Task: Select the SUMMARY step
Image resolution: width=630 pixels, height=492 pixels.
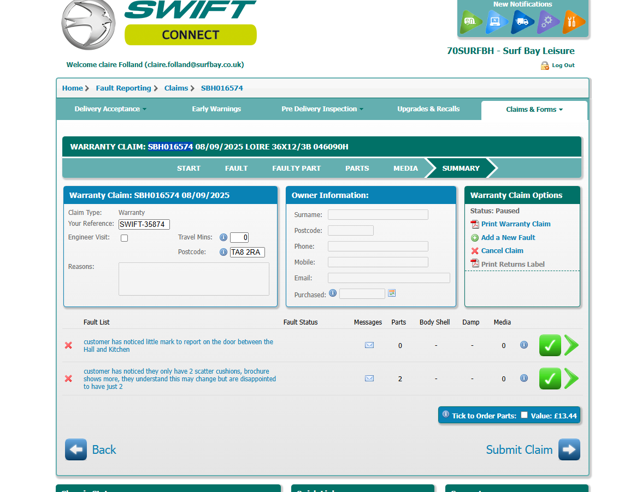Action: [461, 169]
